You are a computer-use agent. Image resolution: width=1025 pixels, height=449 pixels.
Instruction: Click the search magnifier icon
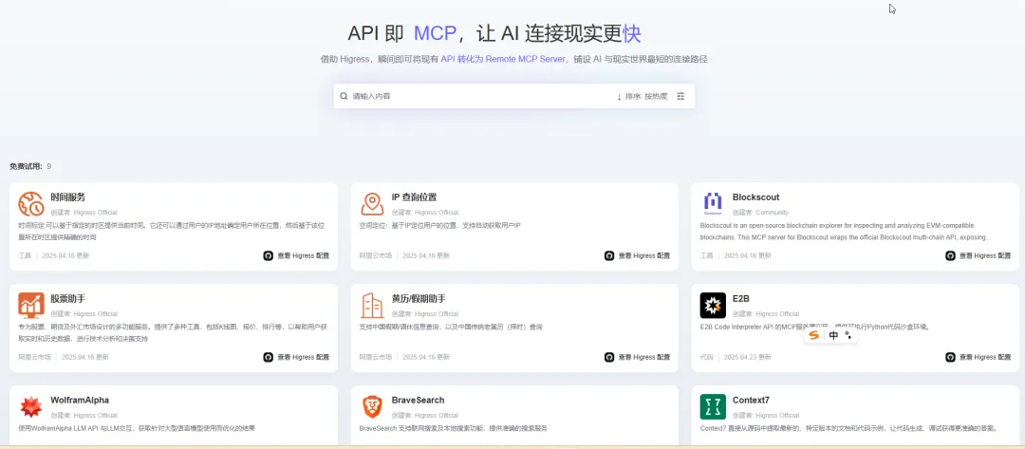[x=344, y=96]
